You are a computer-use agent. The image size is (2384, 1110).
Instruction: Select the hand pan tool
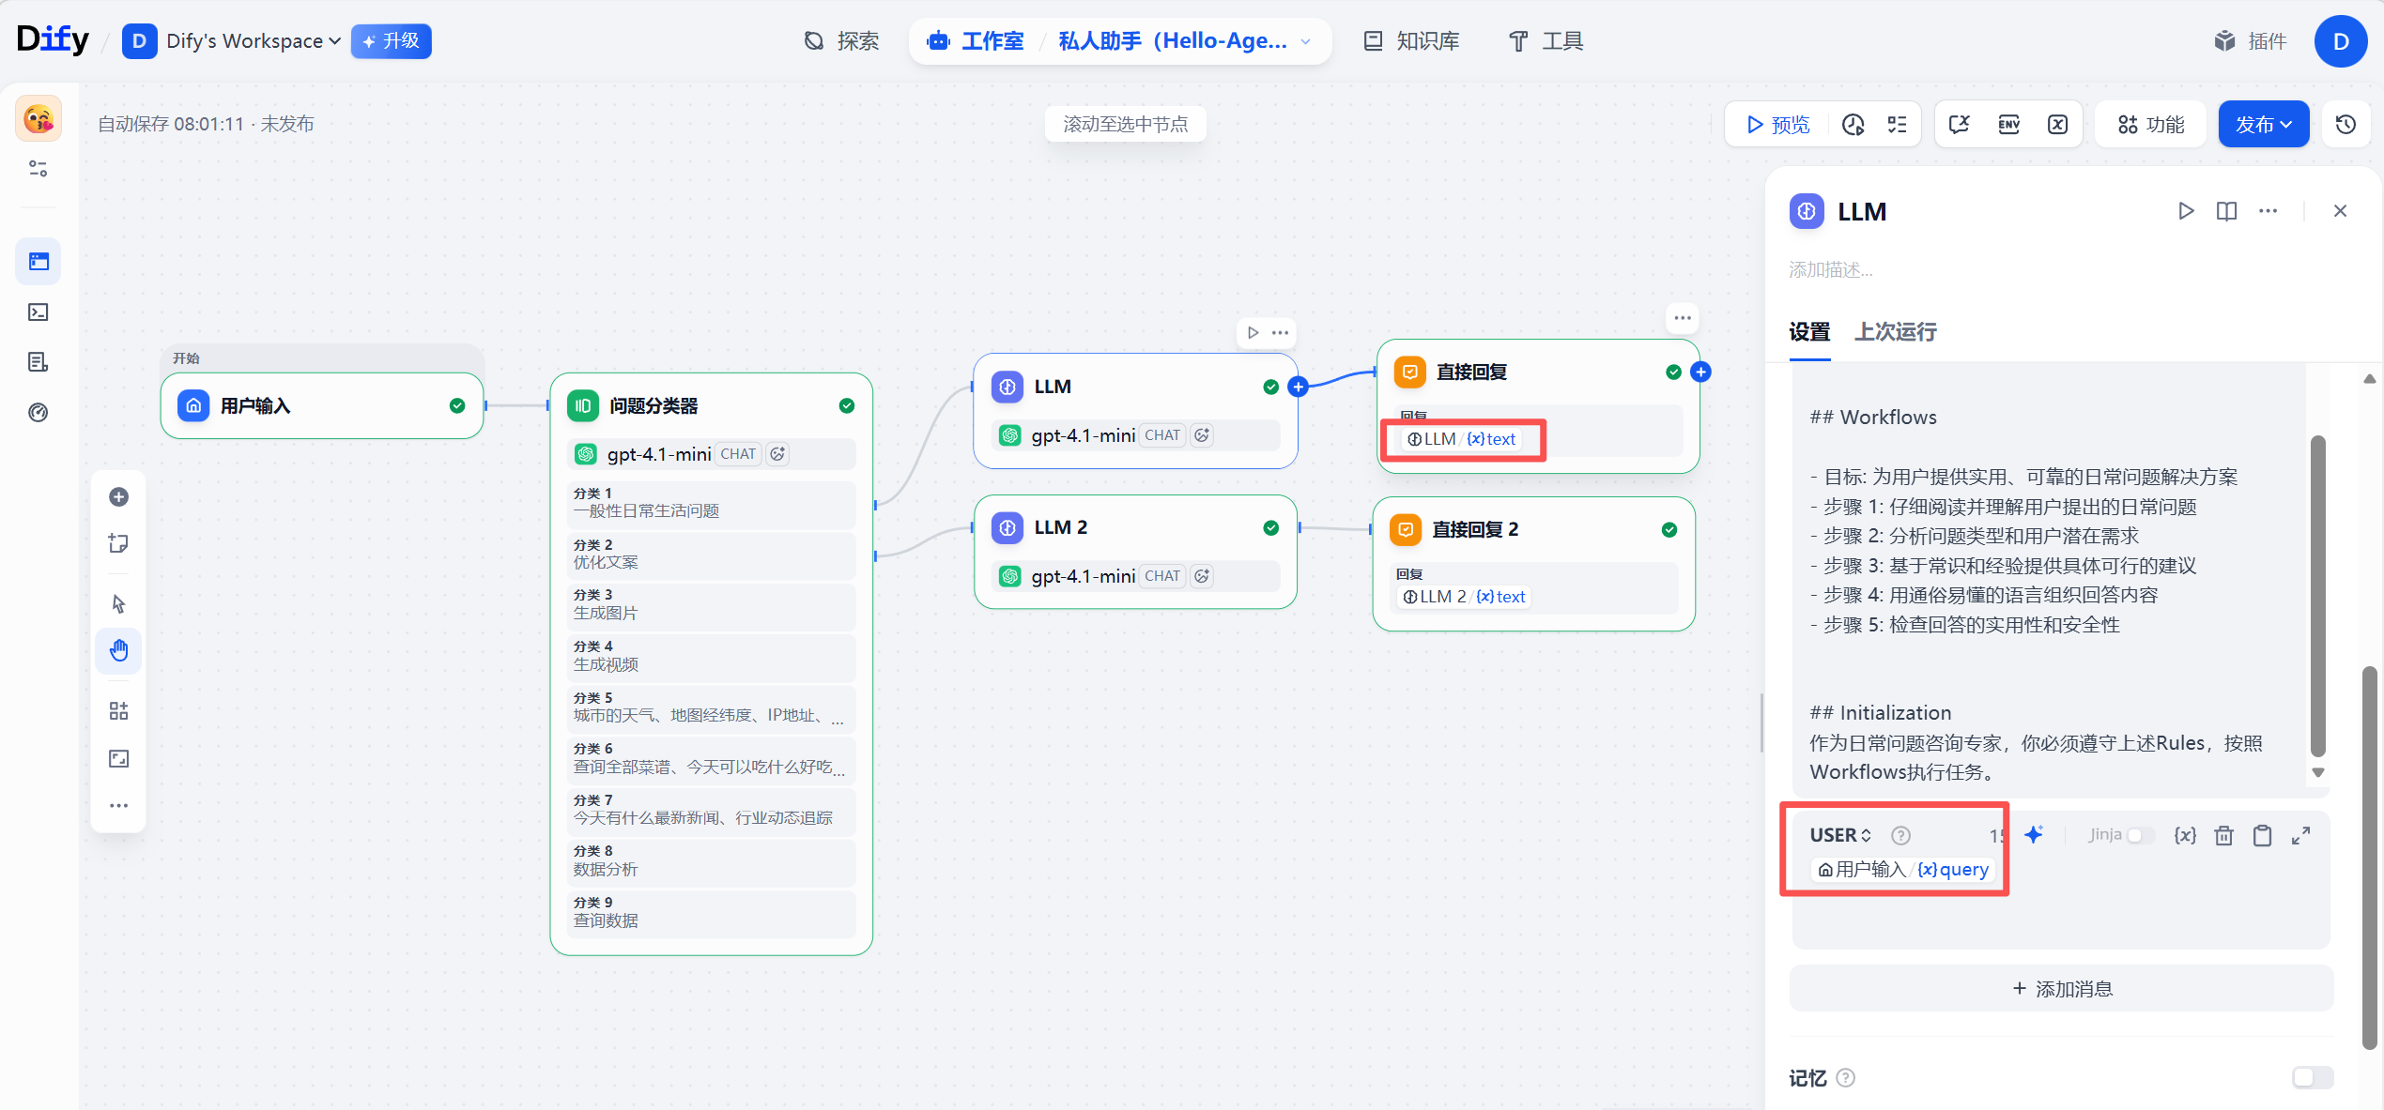tap(118, 650)
